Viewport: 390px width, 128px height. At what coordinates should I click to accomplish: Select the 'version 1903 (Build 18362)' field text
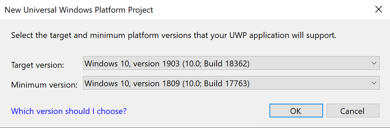point(167,63)
